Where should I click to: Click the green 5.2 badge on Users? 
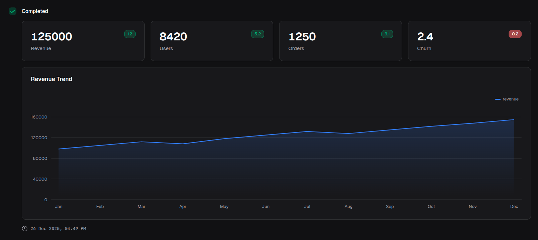pyautogui.click(x=257, y=34)
